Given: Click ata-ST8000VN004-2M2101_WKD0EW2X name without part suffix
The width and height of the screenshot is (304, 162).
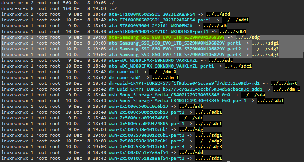Looking at the screenshot, I should click(150, 26).
